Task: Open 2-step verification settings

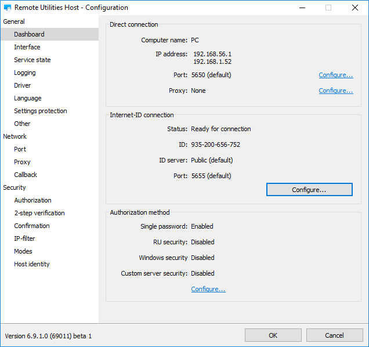Action: tap(39, 213)
